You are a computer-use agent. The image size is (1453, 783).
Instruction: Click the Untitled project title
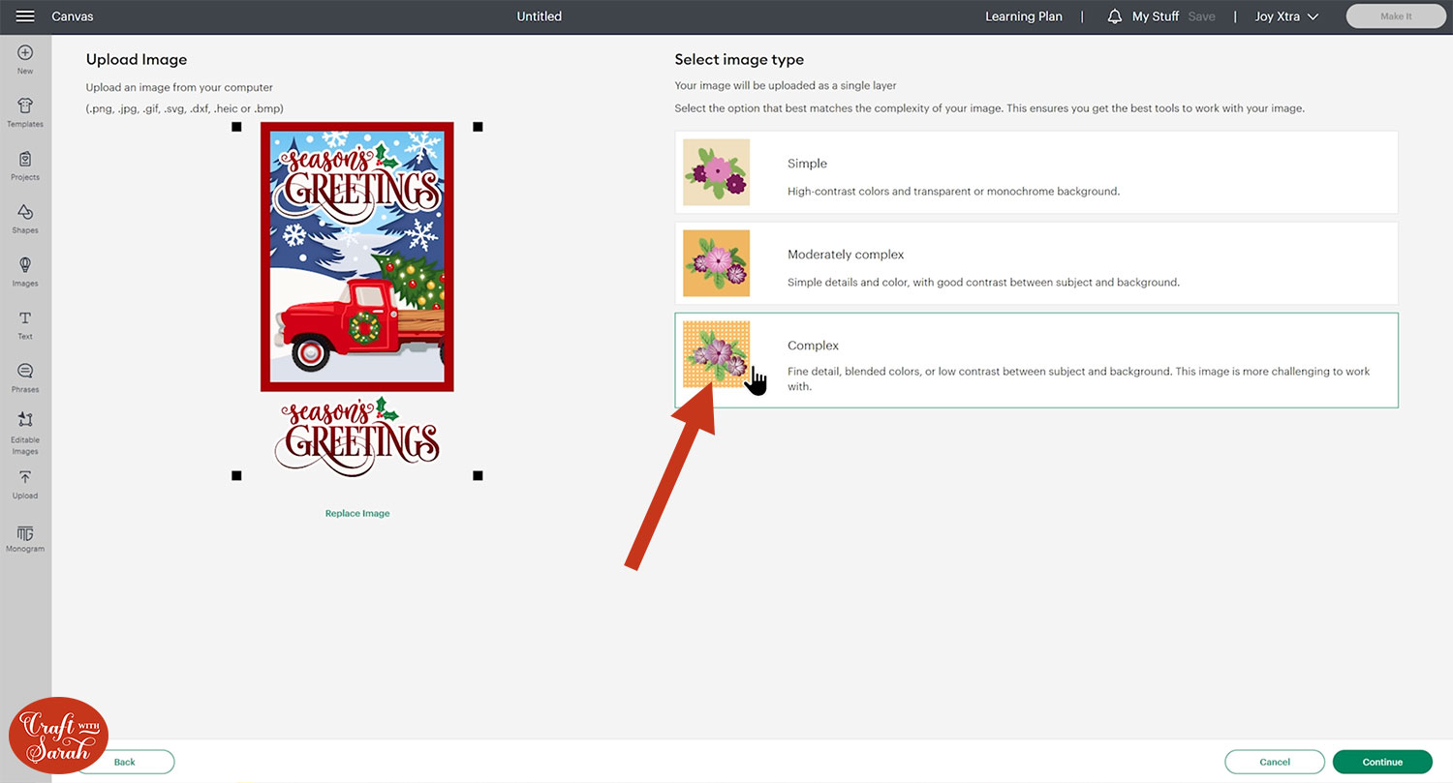pyautogui.click(x=540, y=16)
